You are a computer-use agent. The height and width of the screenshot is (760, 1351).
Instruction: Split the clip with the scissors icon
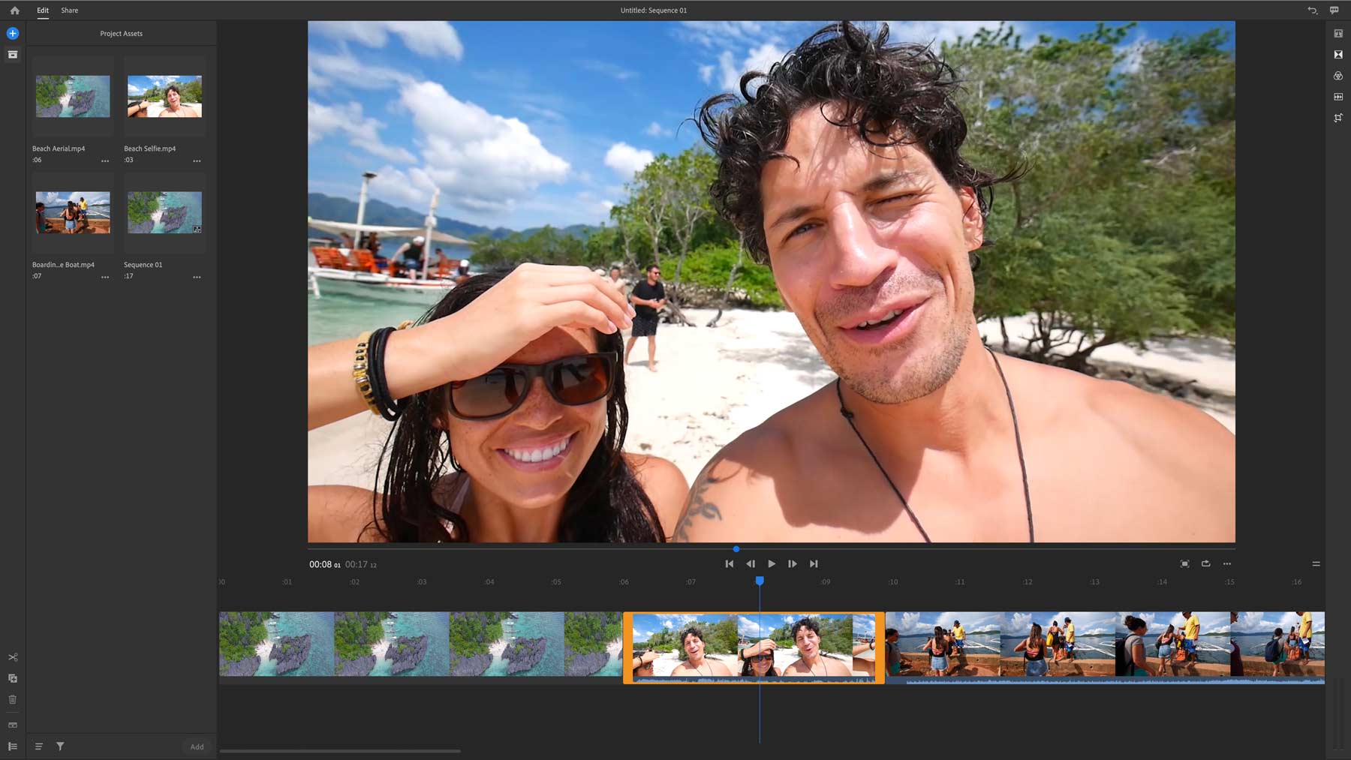[13, 657]
